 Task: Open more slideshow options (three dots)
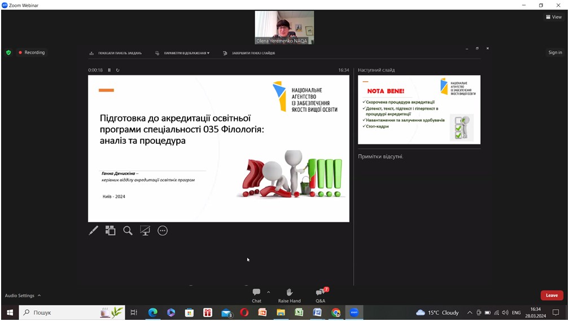pyautogui.click(x=163, y=230)
